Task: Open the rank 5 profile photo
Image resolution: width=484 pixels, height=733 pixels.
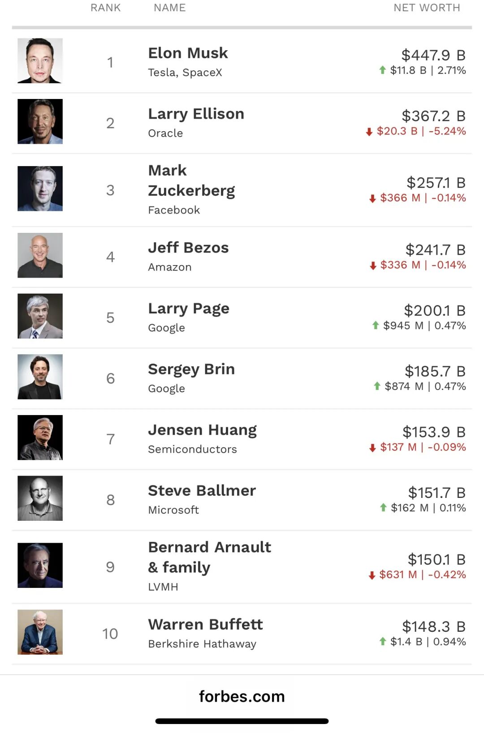Action: 40,316
